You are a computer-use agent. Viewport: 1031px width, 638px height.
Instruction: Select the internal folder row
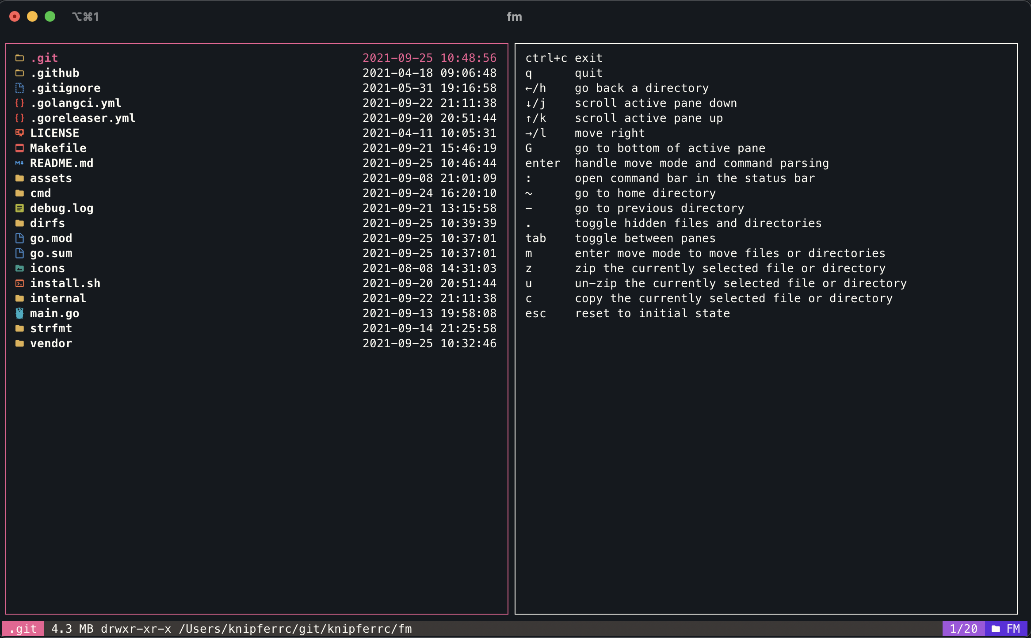pyautogui.click(x=58, y=298)
